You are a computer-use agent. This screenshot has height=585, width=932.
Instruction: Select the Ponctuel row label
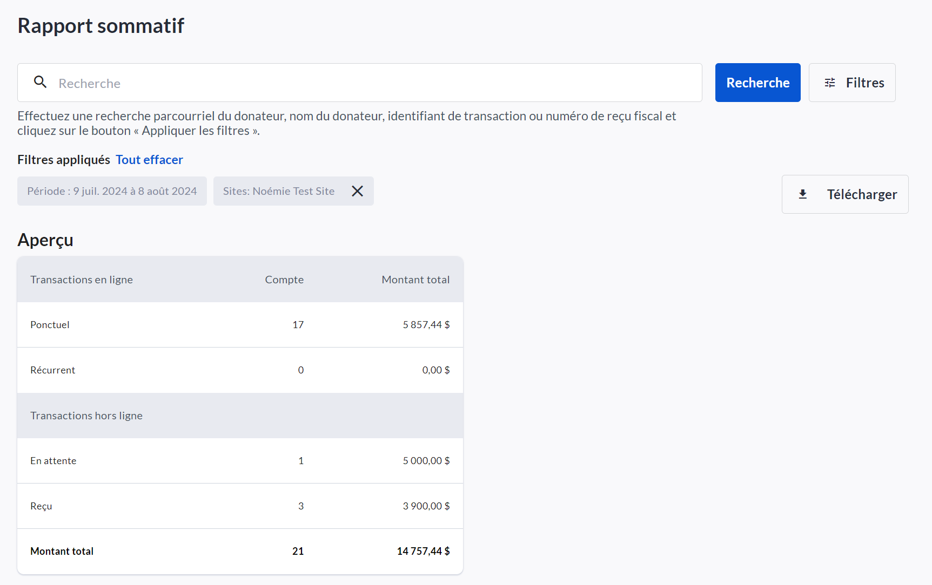coord(50,325)
